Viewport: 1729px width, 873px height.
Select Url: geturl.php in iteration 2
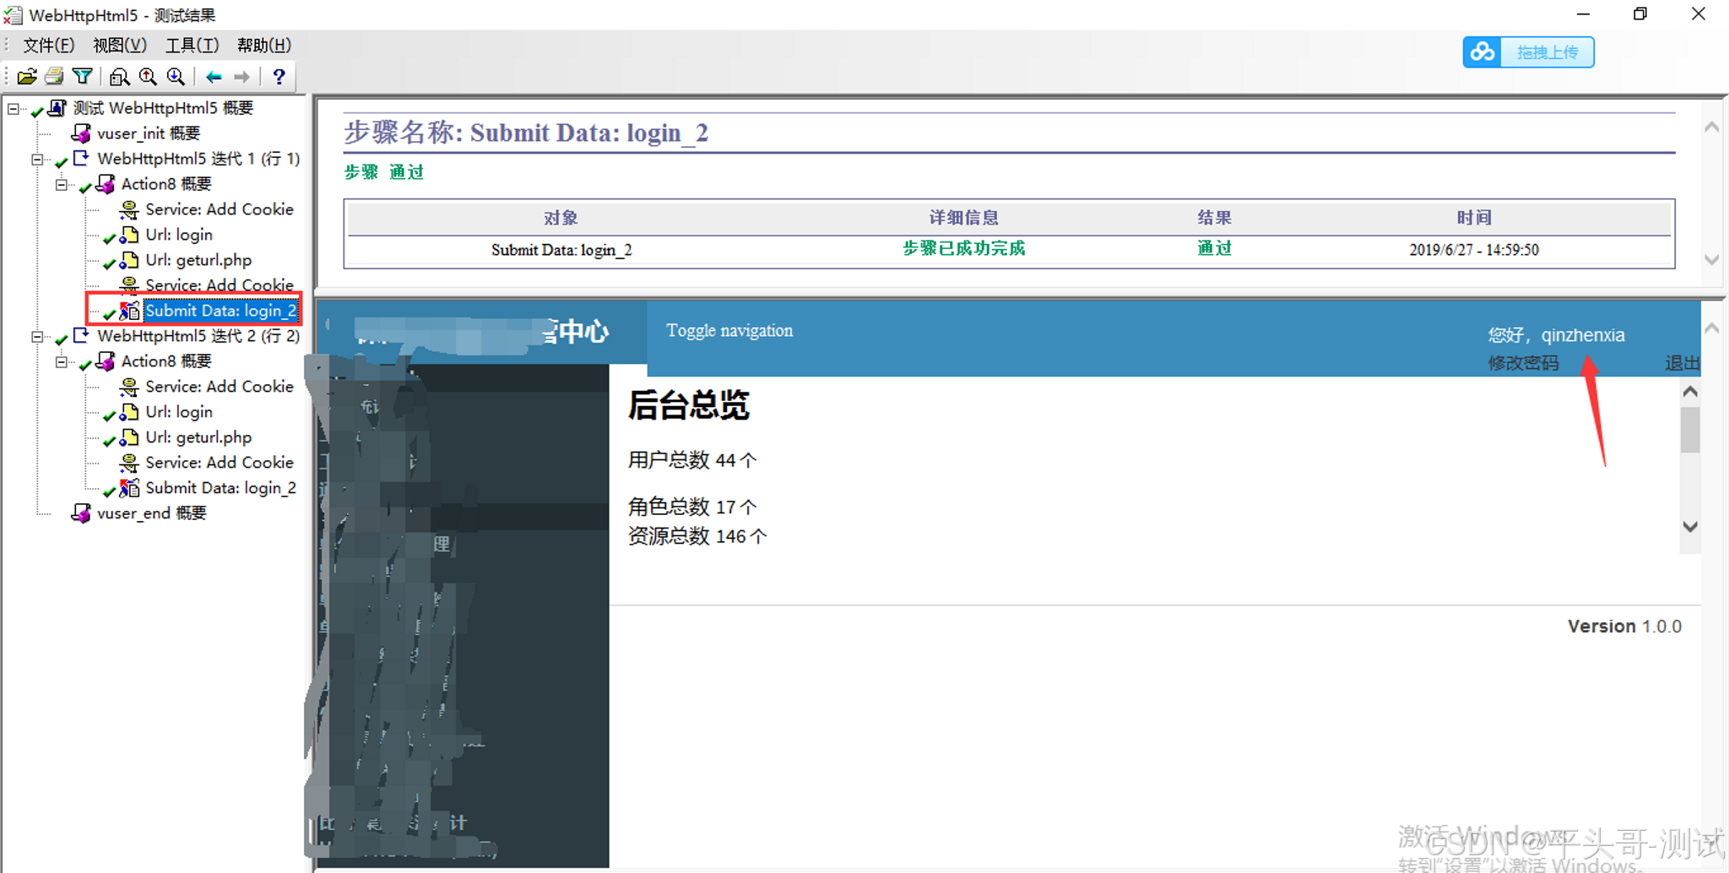click(x=198, y=437)
